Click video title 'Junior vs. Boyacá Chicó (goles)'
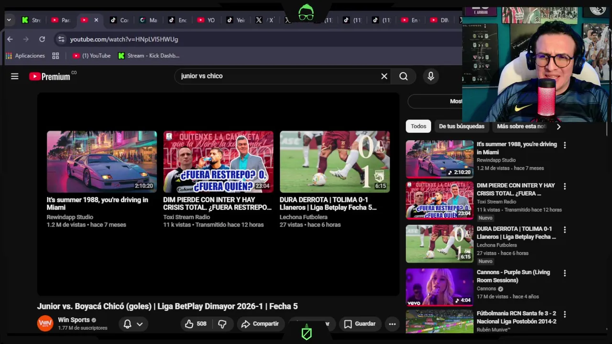The image size is (612, 344). (167, 306)
